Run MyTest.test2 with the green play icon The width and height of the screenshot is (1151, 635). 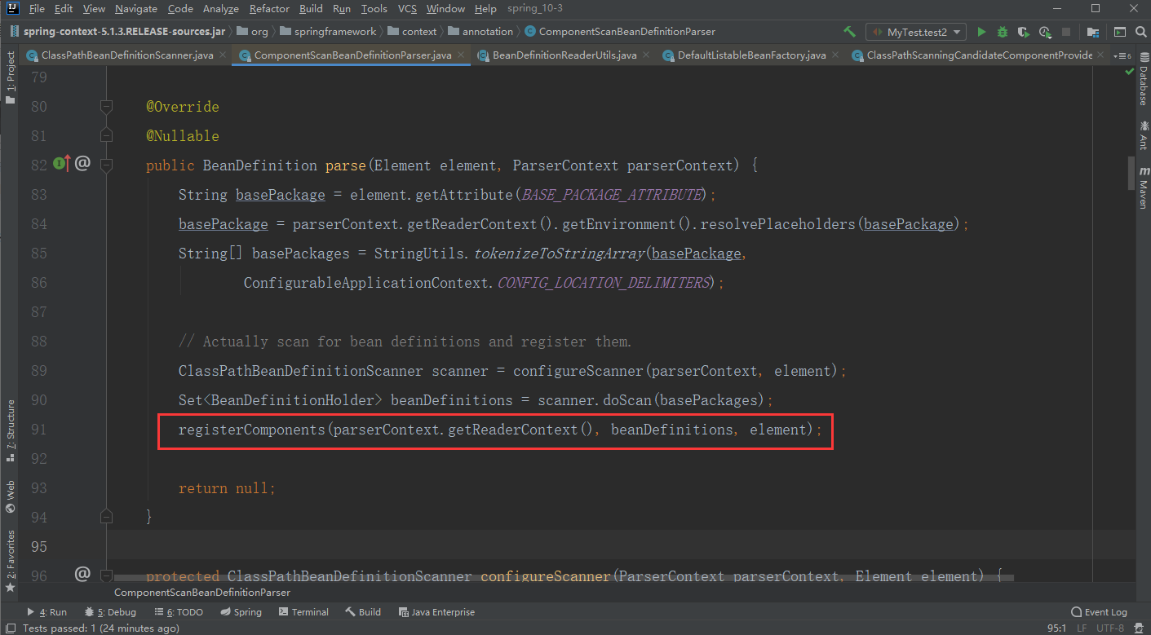click(x=981, y=32)
